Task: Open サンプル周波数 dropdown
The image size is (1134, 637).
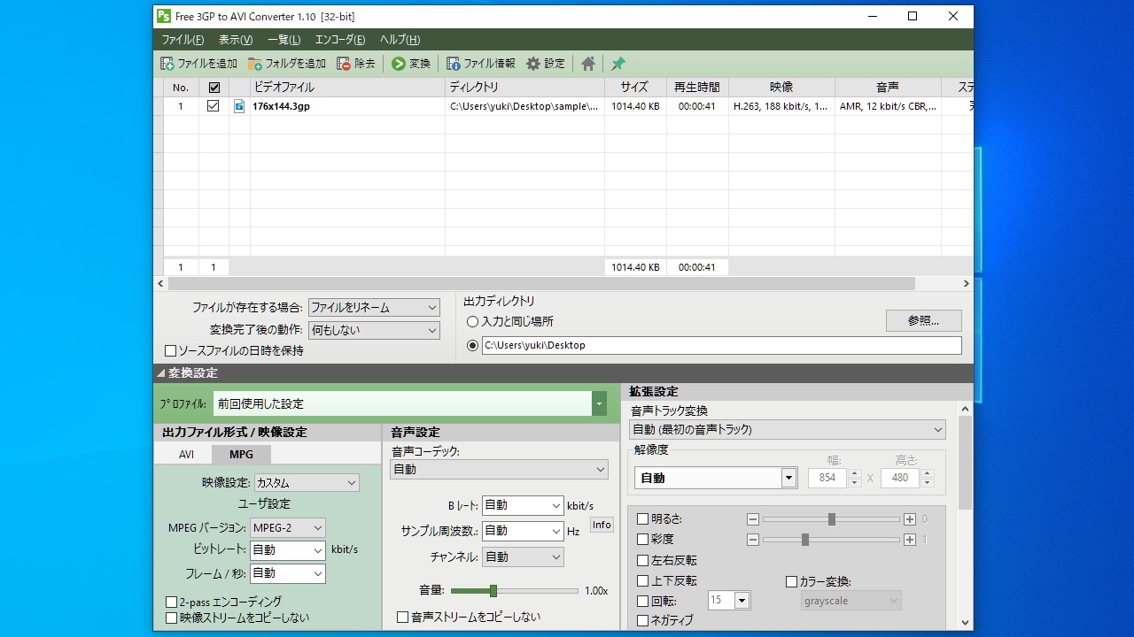Action: 523,531
